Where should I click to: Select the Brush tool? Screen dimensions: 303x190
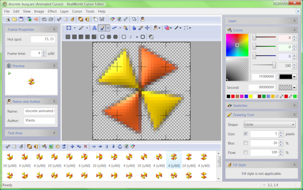pos(102,28)
